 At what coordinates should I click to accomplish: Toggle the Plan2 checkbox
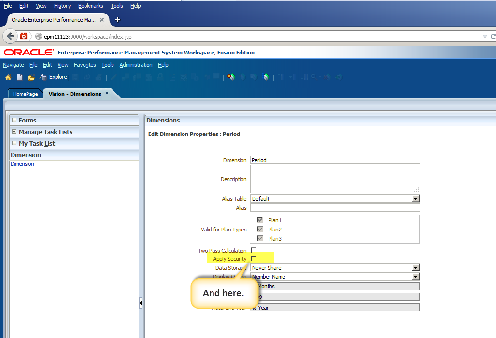tap(260, 230)
